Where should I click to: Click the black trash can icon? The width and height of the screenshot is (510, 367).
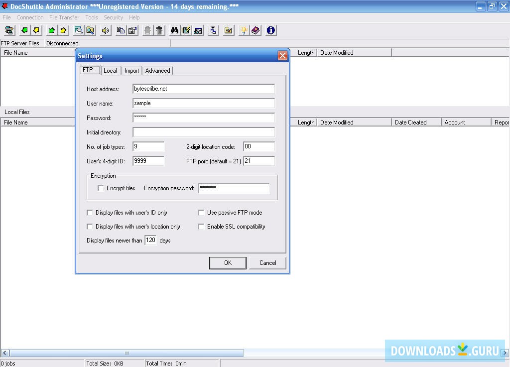click(159, 30)
